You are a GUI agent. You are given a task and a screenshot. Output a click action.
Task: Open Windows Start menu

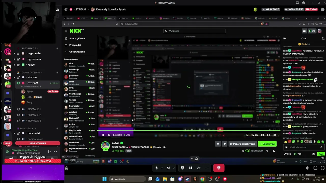coord(104,179)
